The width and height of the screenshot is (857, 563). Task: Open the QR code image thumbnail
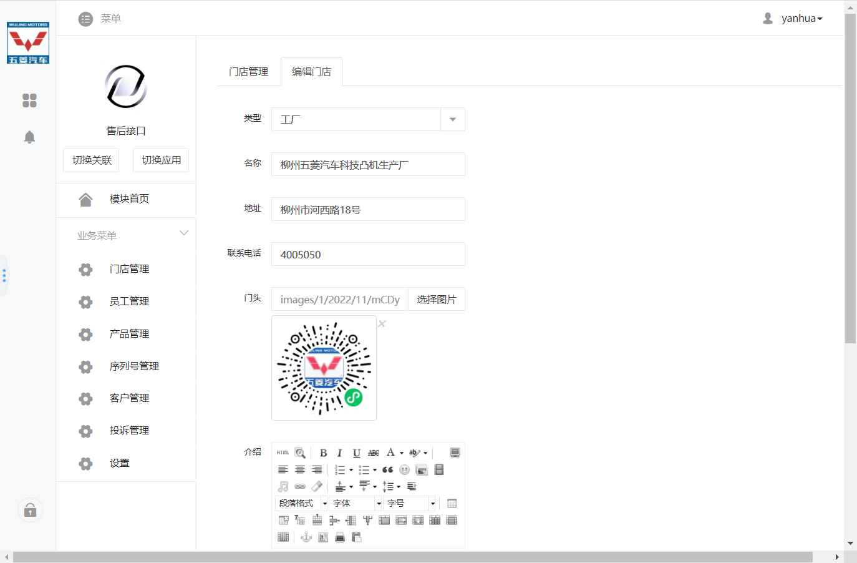pos(324,368)
